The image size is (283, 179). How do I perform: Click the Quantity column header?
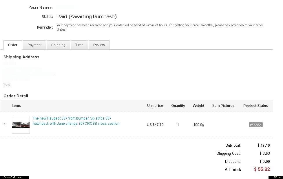click(178, 106)
